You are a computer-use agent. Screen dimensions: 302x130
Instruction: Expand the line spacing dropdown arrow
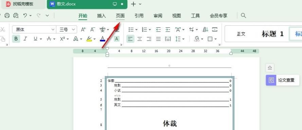click(x=183, y=39)
